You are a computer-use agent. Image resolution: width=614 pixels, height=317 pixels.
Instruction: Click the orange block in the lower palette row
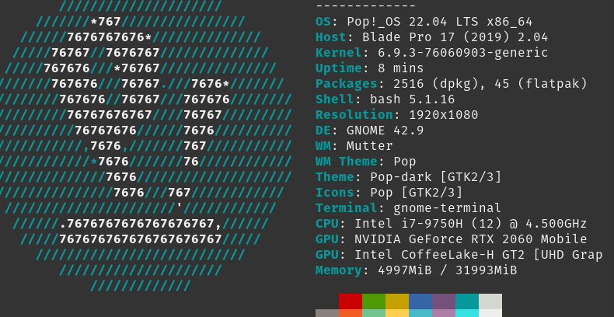tap(351, 313)
